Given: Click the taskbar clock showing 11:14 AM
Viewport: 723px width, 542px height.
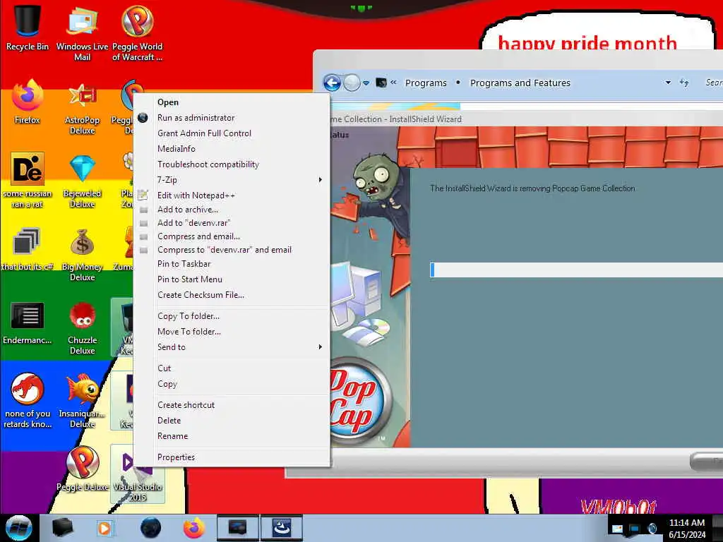Looking at the screenshot, I should [687, 528].
